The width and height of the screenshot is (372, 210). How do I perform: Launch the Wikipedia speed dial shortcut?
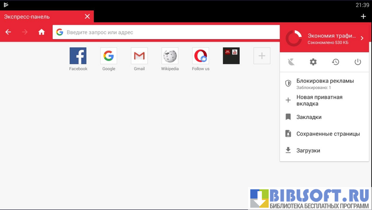[169, 56]
